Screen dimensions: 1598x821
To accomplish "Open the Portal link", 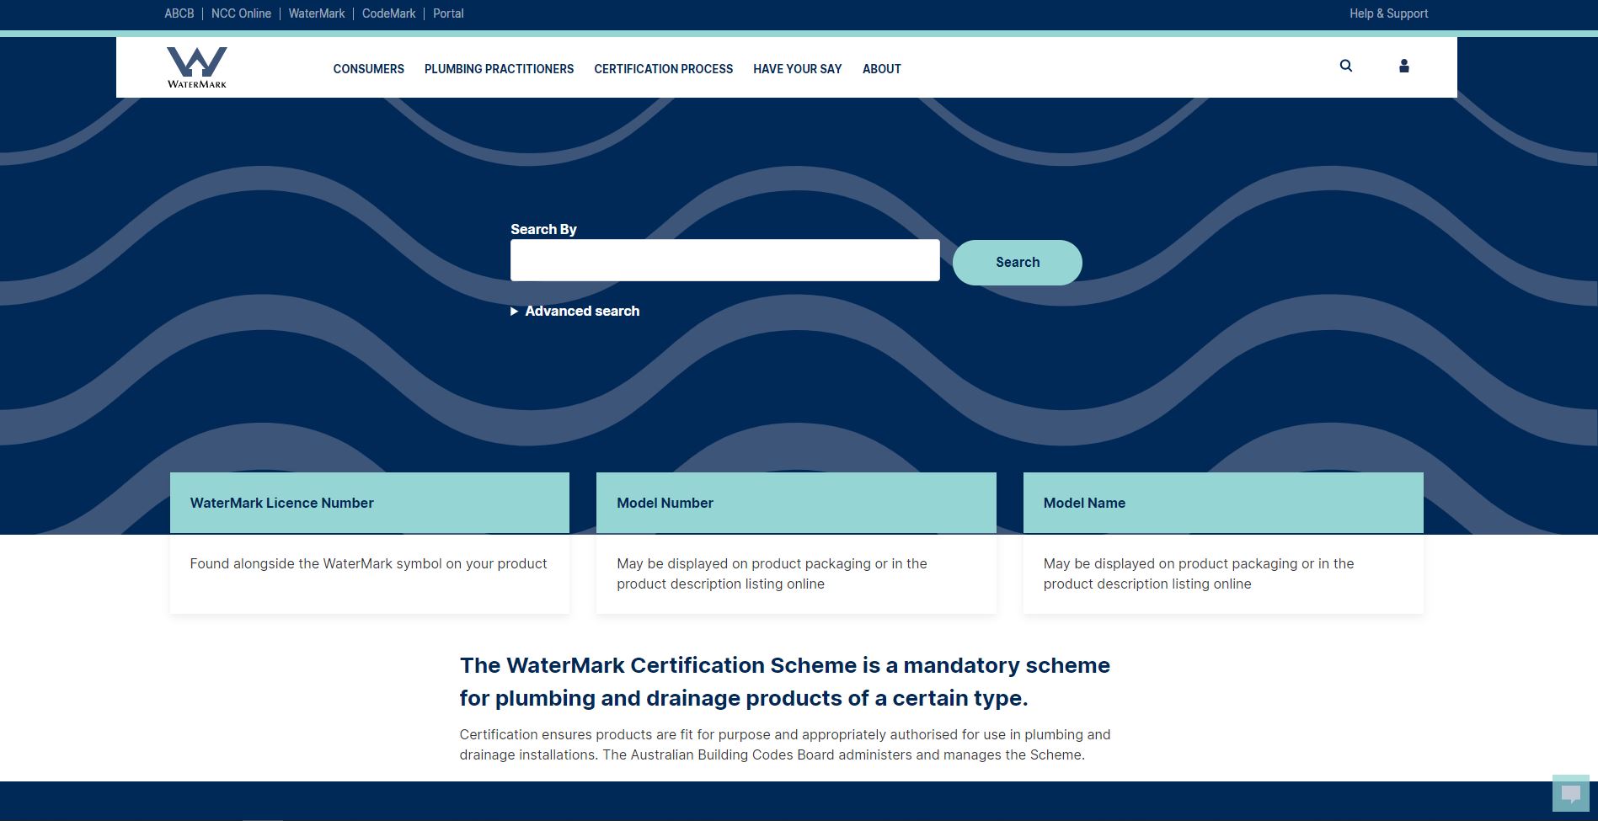I will click(448, 13).
